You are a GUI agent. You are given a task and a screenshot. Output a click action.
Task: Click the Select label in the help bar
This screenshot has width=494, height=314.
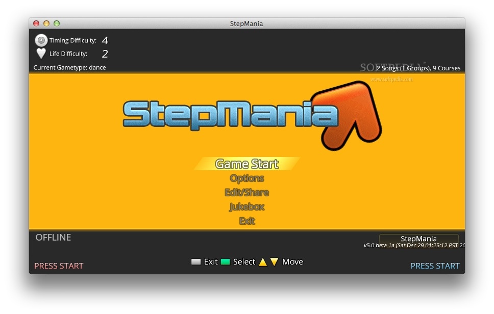point(244,262)
